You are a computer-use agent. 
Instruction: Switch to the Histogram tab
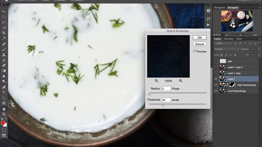[x=219, y=8]
